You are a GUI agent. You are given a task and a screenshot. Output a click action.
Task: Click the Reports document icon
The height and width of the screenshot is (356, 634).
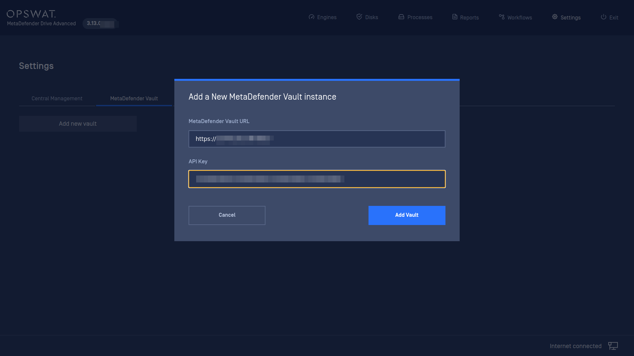point(455,17)
